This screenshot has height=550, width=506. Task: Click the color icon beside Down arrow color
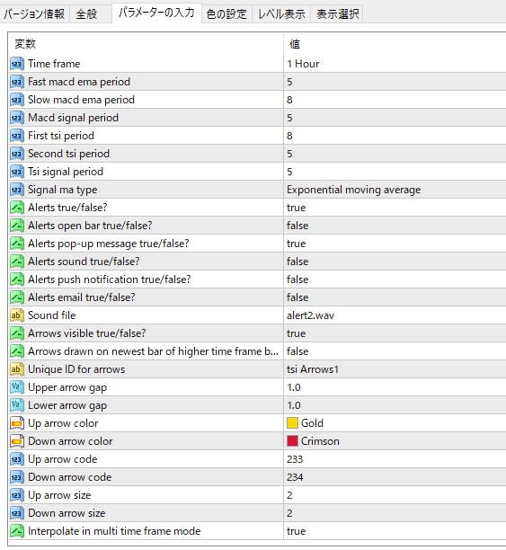pos(16,441)
